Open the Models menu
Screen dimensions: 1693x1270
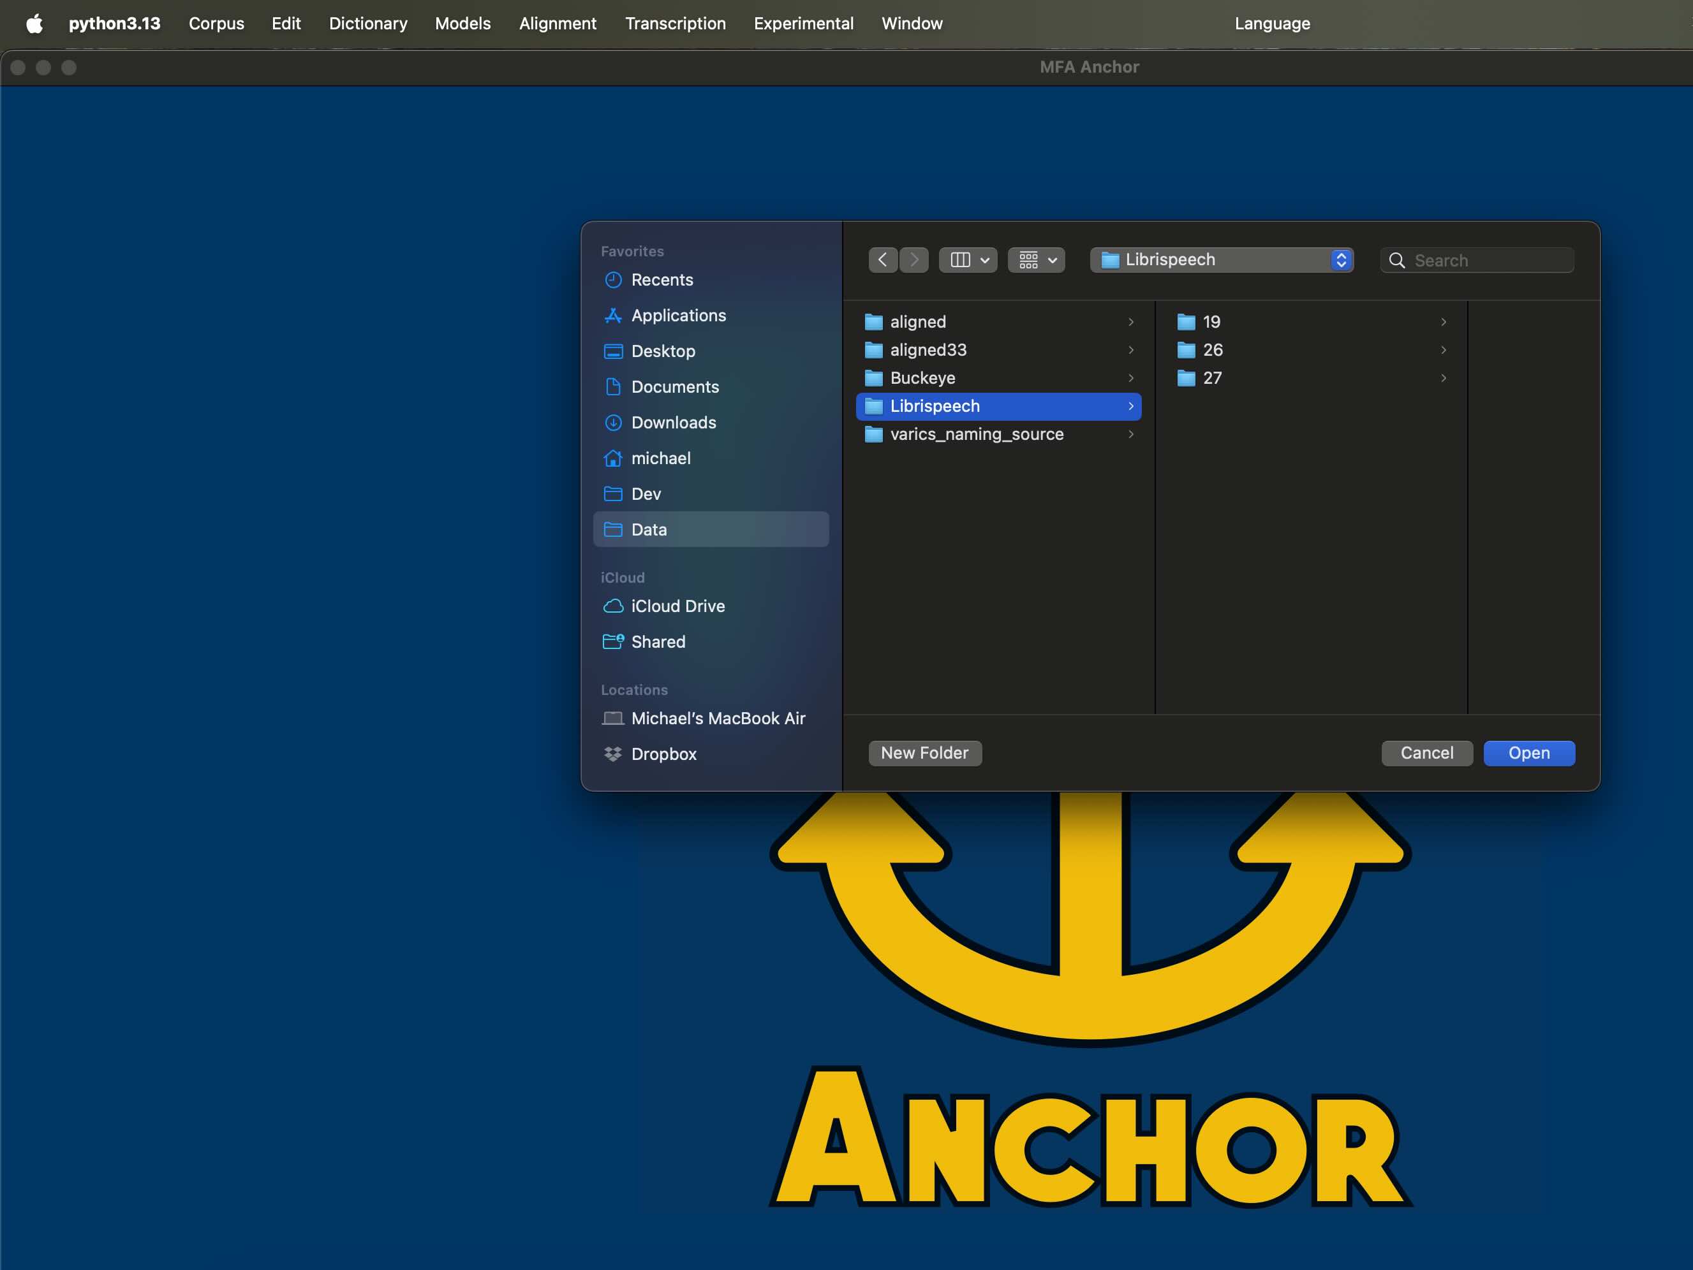pos(463,24)
